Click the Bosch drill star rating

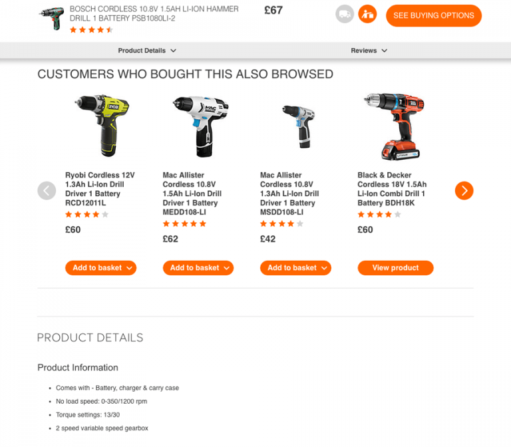91,30
